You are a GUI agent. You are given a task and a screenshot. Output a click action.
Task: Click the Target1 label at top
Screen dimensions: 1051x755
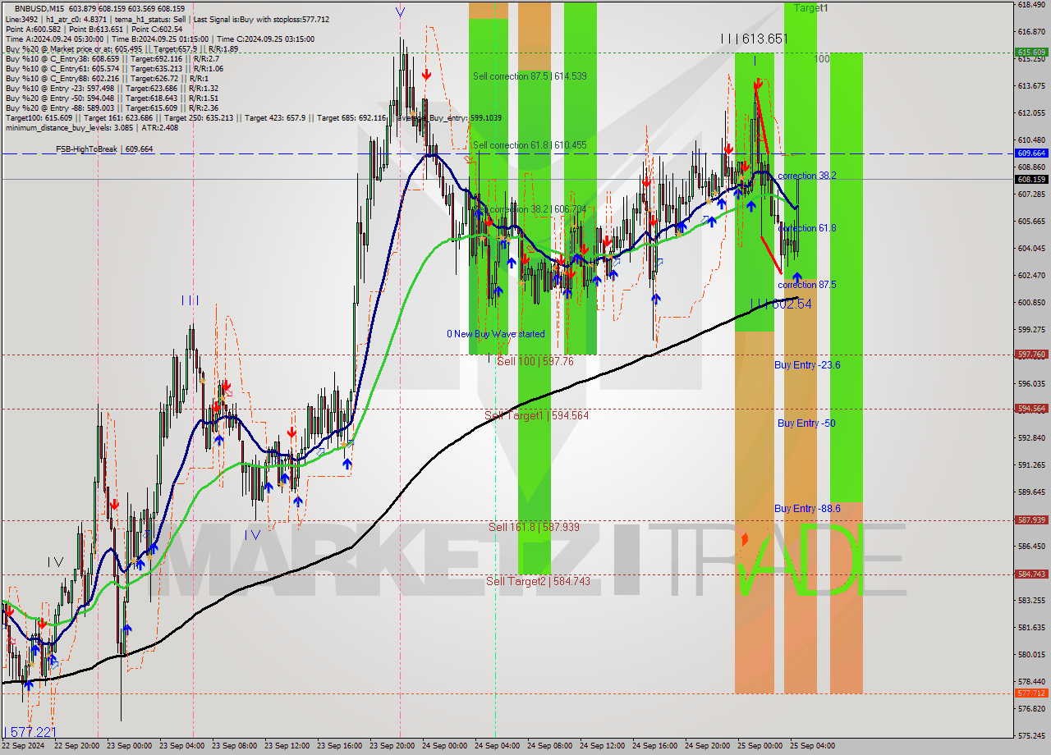(810, 7)
